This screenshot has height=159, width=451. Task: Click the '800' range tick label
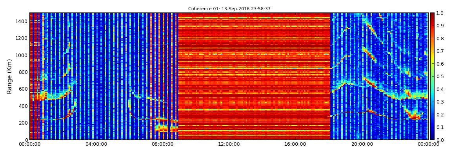[23, 72]
